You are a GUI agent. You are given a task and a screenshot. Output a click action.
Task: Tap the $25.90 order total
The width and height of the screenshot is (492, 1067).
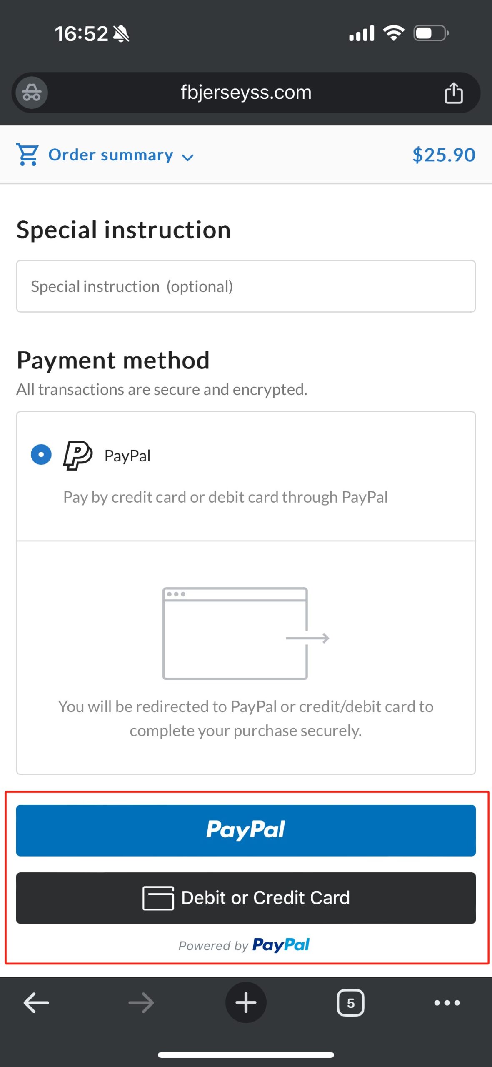click(x=444, y=155)
